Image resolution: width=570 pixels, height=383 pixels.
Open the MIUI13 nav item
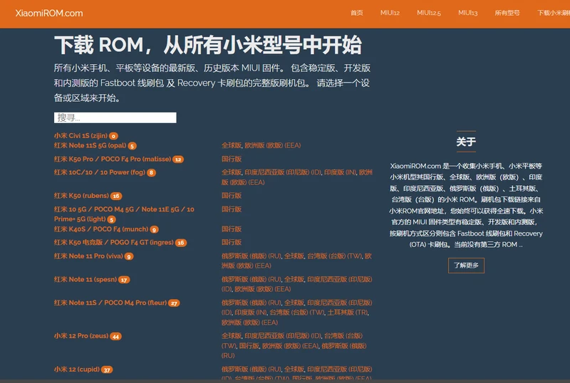(467, 13)
